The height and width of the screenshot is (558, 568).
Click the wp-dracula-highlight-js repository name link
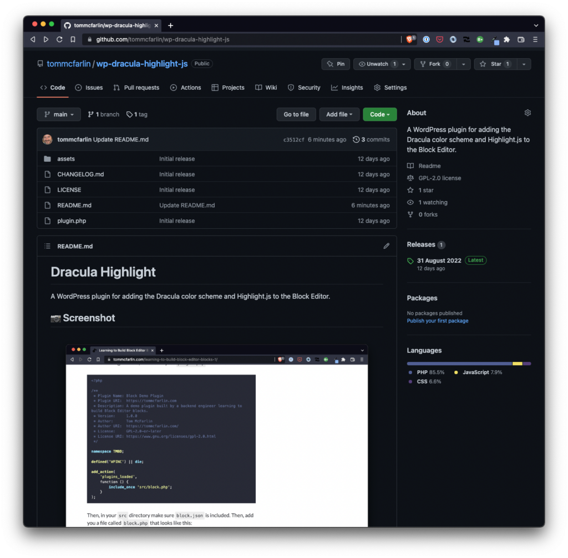click(x=142, y=64)
